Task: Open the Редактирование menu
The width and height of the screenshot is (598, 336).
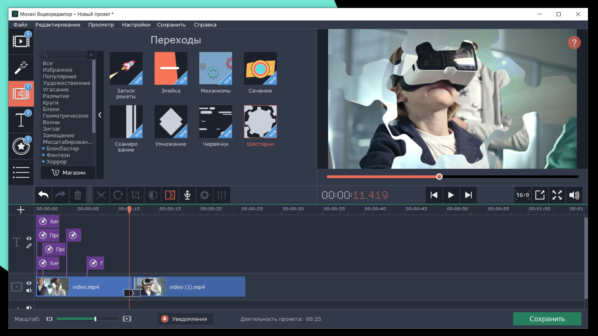Action: 58,25
